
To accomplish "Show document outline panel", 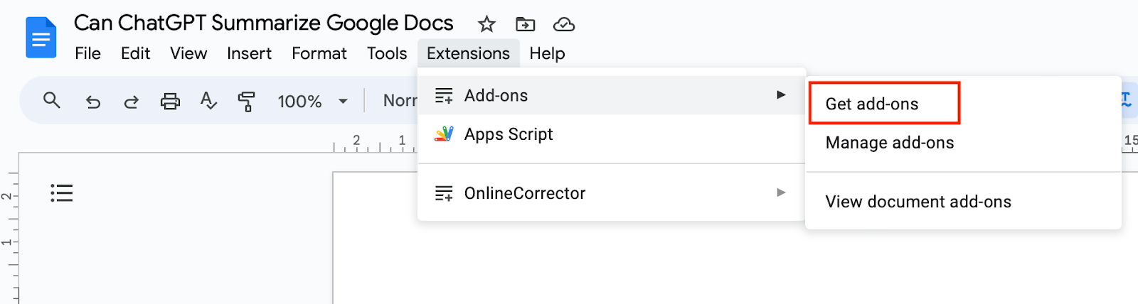I will (x=62, y=193).
